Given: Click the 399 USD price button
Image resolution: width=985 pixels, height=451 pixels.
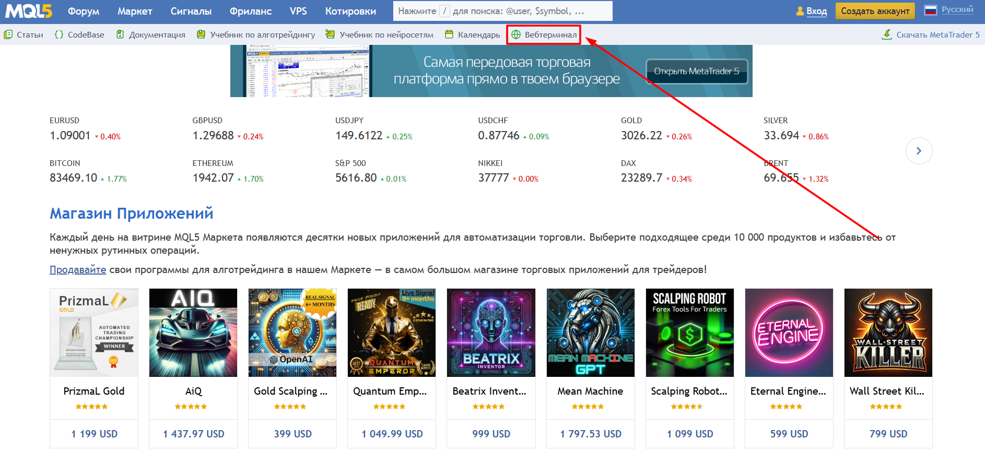Looking at the screenshot, I should click(292, 434).
